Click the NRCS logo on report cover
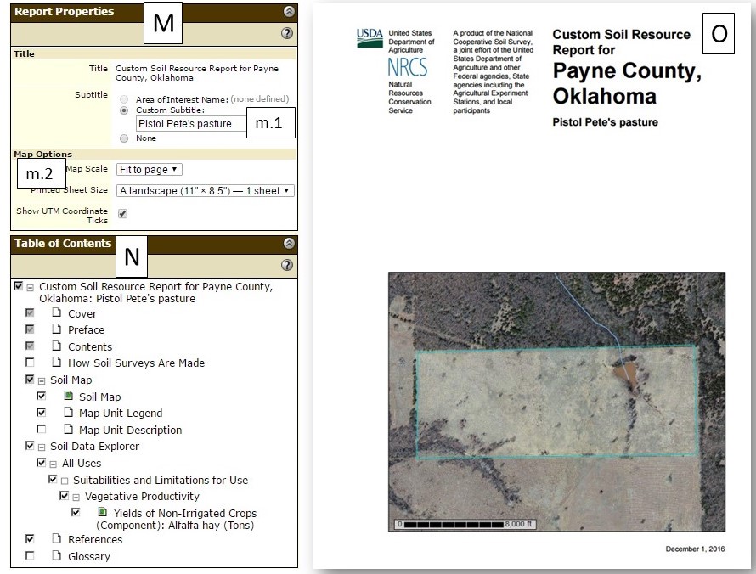Viewport: 756px width, 574px height. tap(407, 66)
